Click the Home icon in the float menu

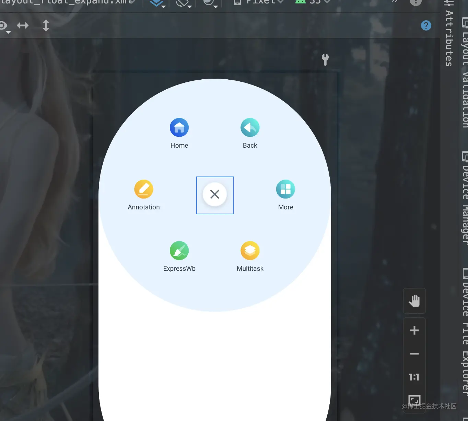(x=179, y=127)
